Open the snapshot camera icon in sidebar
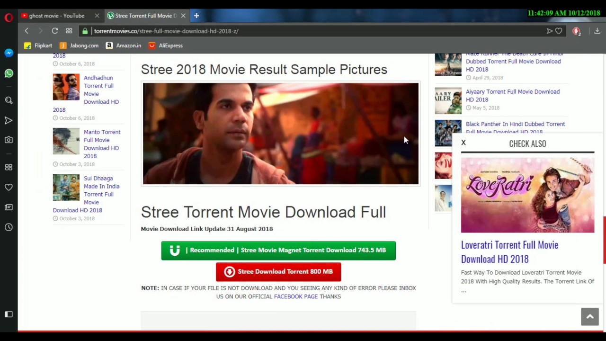606x341 pixels. click(9, 140)
